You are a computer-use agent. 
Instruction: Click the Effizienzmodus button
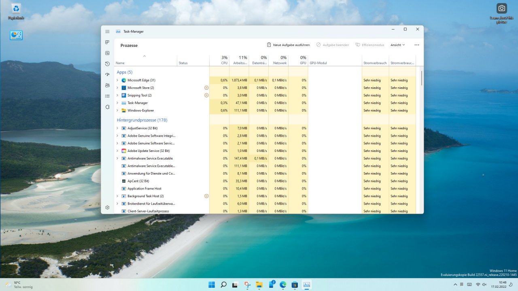[x=369, y=45]
